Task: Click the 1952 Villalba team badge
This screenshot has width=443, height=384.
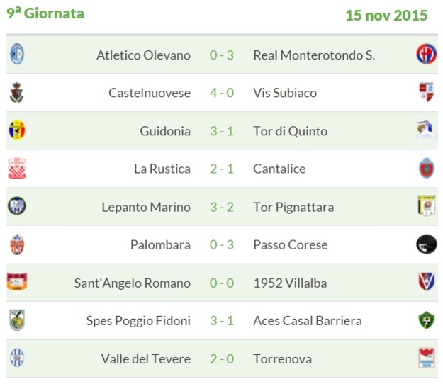Action: tap(426, 283)
